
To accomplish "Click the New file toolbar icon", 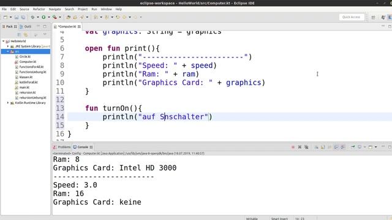I will coord(6,17).
